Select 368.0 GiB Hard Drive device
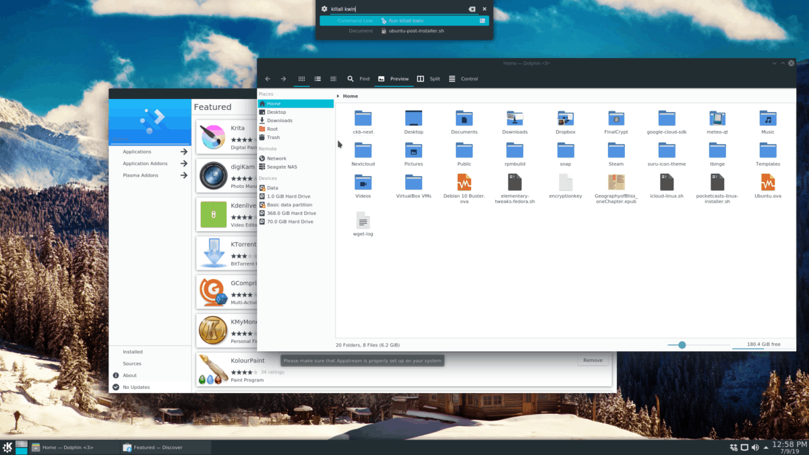This screenshot has width=809, height=455. click(x=295, y=213)
